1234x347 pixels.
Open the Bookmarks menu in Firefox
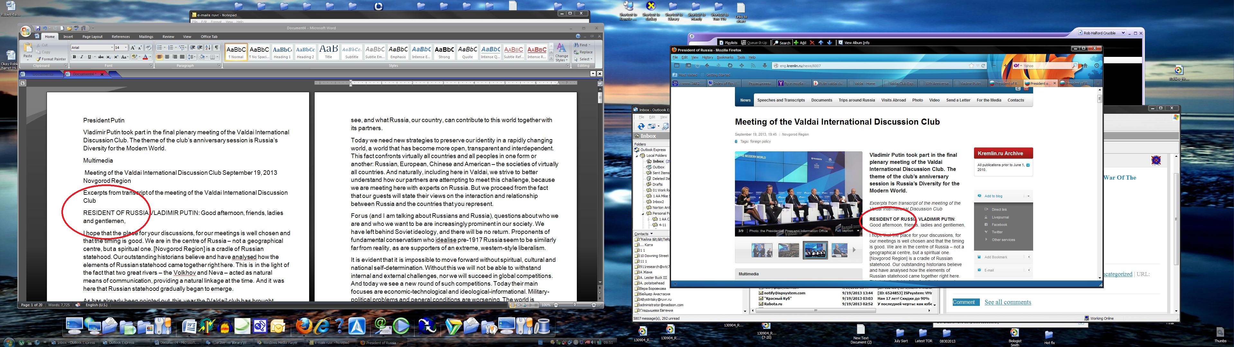(725, 58)
